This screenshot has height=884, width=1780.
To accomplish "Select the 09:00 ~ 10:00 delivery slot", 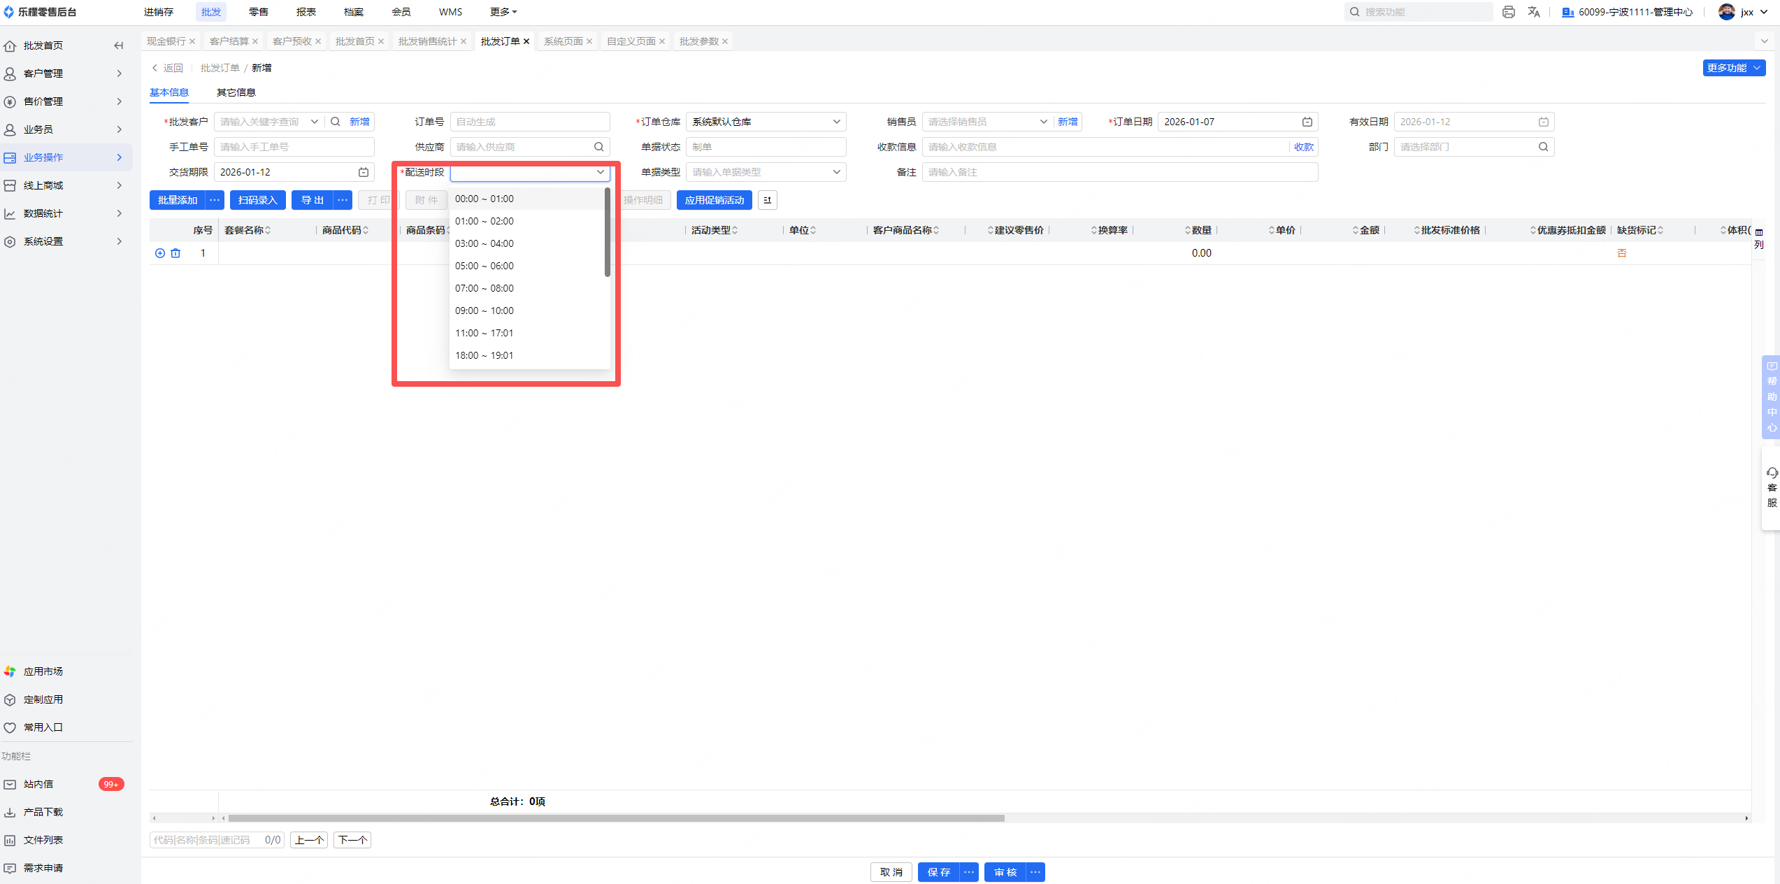I will (x=485, y=311).
